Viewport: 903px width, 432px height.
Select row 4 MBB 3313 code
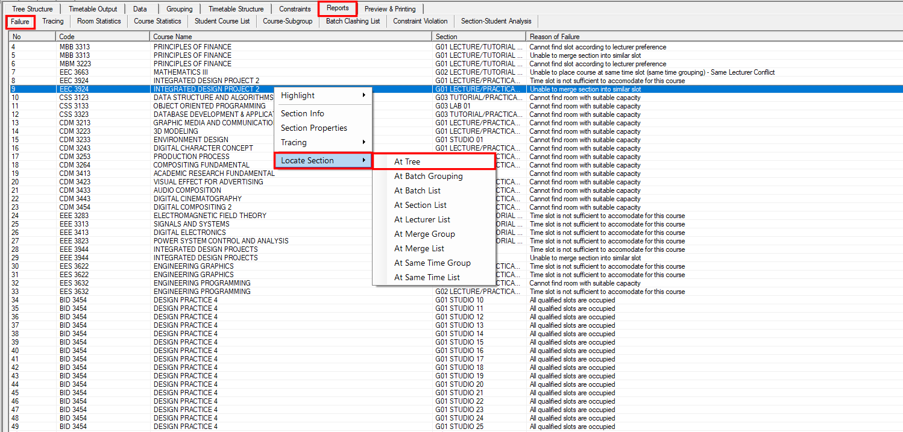[74, 47]
